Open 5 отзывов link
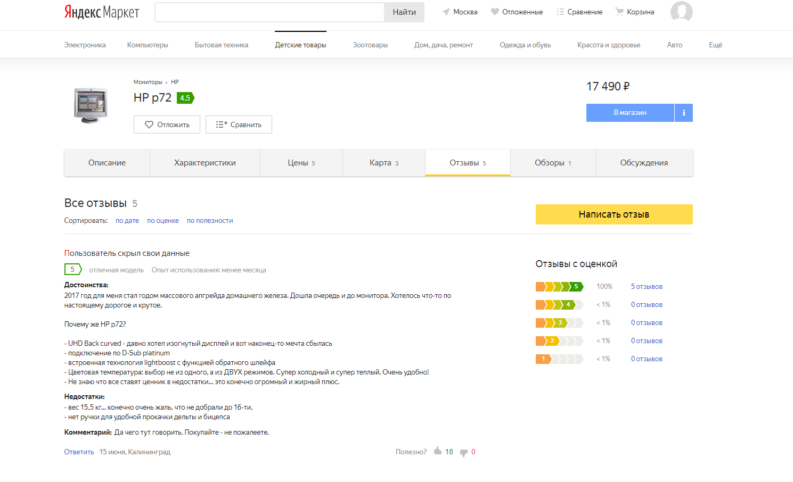Image resolution: width=793 pixels, height=482 pixels. click(x=647, y=286)
